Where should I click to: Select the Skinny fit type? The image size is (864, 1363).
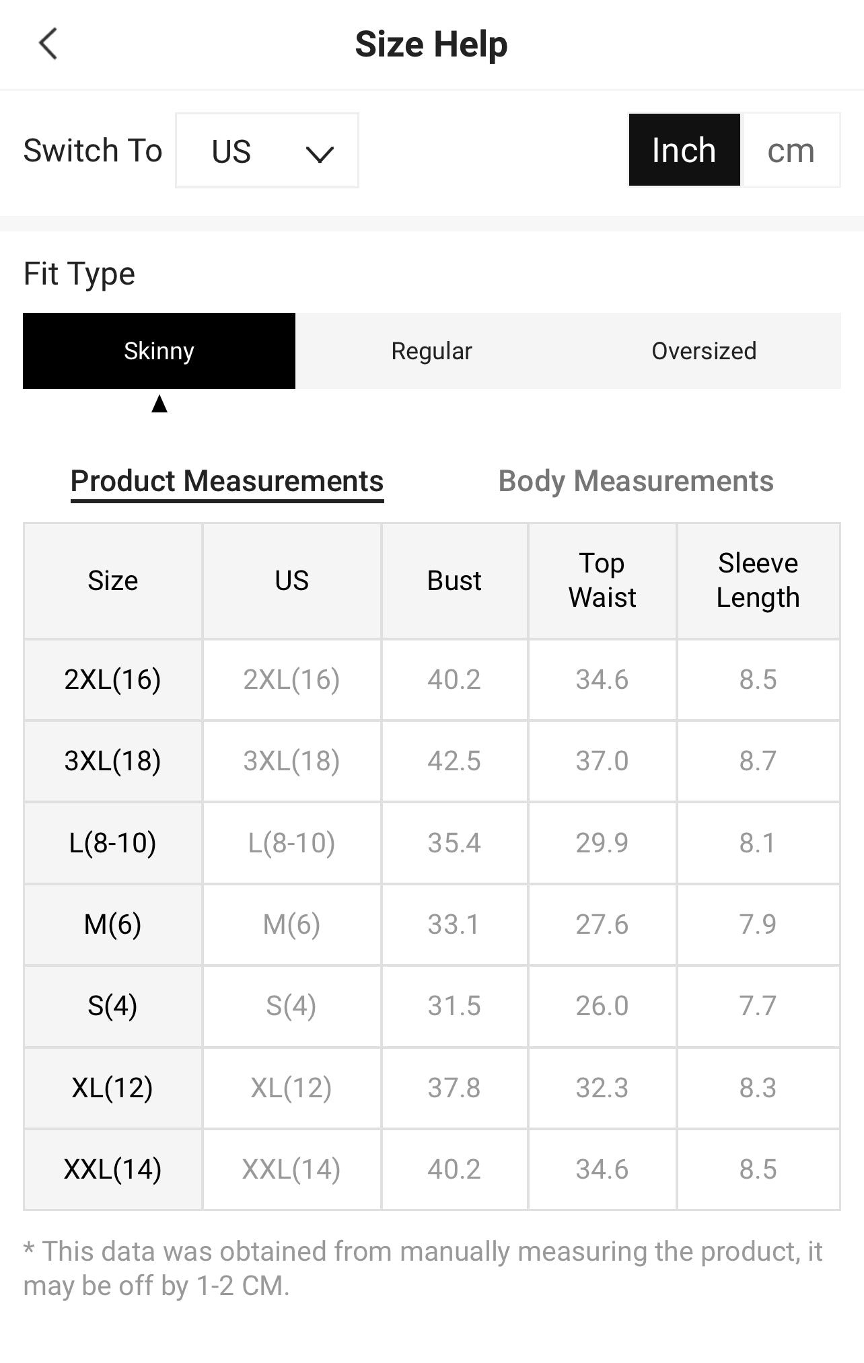(159, 351)
